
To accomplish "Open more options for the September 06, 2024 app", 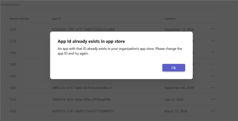I will click(x=213, y=88).
